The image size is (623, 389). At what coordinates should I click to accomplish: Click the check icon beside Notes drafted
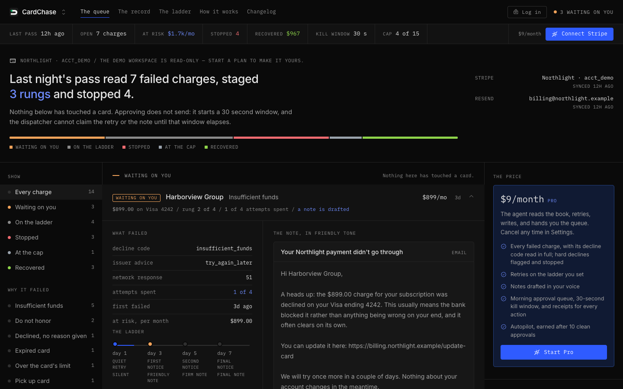click(504, 287)
